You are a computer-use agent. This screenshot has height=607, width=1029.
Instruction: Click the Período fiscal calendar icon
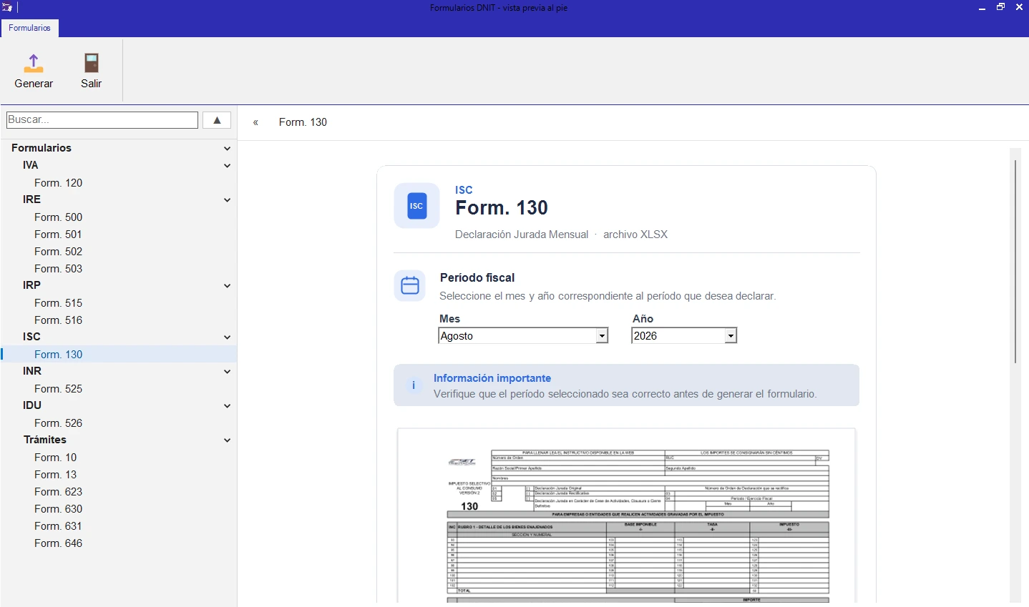point(410,285)
